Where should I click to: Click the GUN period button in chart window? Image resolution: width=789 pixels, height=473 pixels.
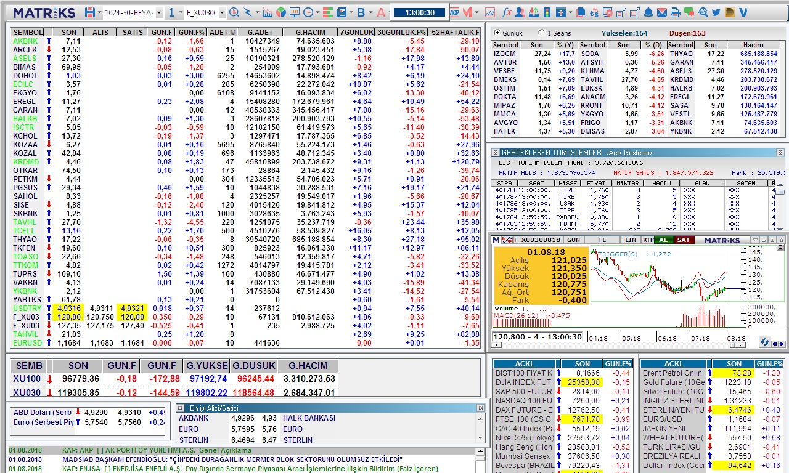(x=573, y=240)
